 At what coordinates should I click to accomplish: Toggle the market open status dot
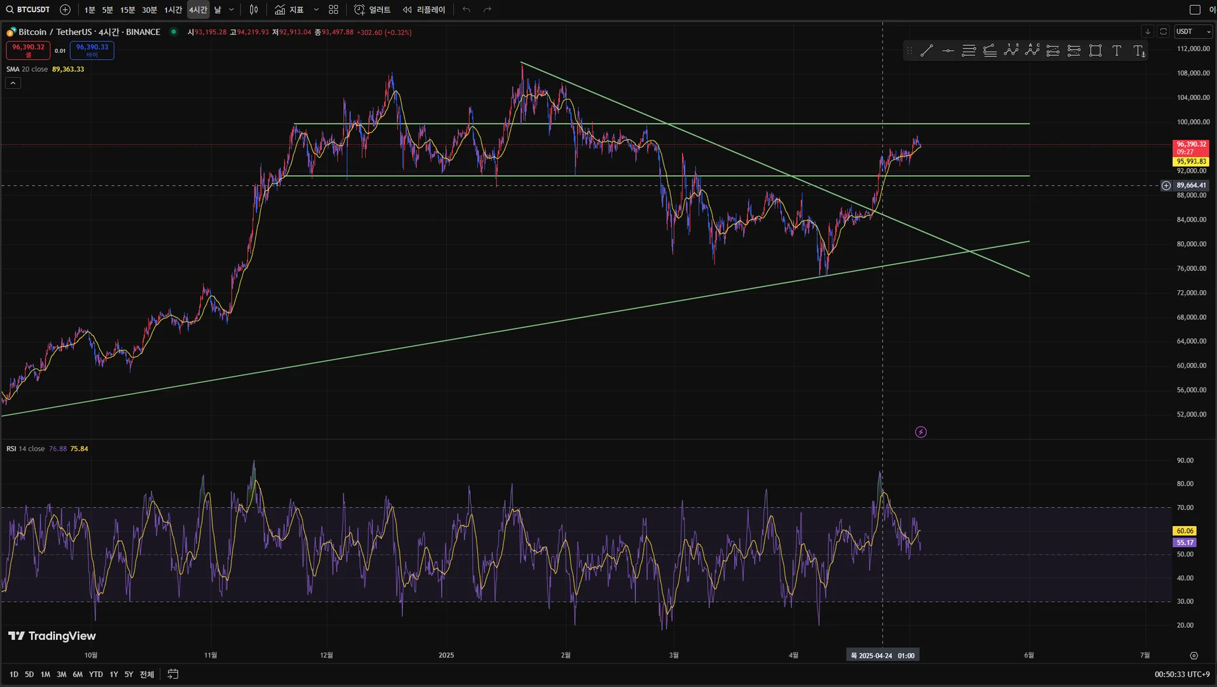click(174, 32)
